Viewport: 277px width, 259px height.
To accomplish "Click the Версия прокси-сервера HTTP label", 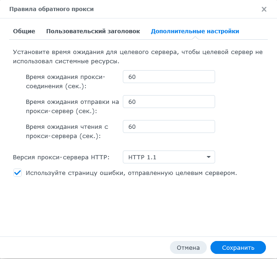I will [x=61, y=157].
